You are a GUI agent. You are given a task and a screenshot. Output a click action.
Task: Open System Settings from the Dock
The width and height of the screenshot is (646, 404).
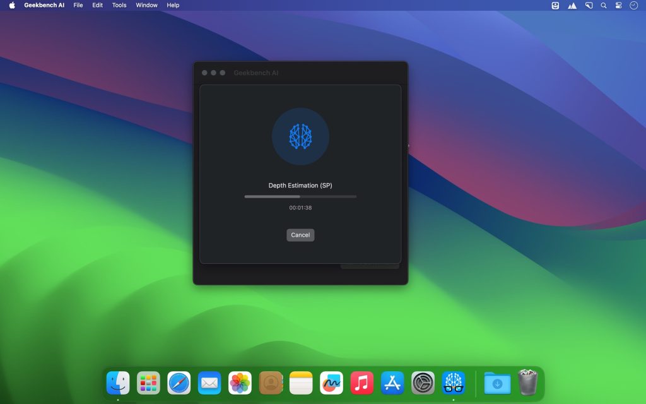[423, 382]
